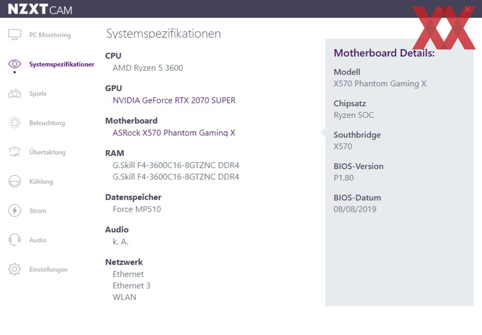Click the Spiele gamepad icon
Viewport: 482px width, 335px height.
[15, 93]
